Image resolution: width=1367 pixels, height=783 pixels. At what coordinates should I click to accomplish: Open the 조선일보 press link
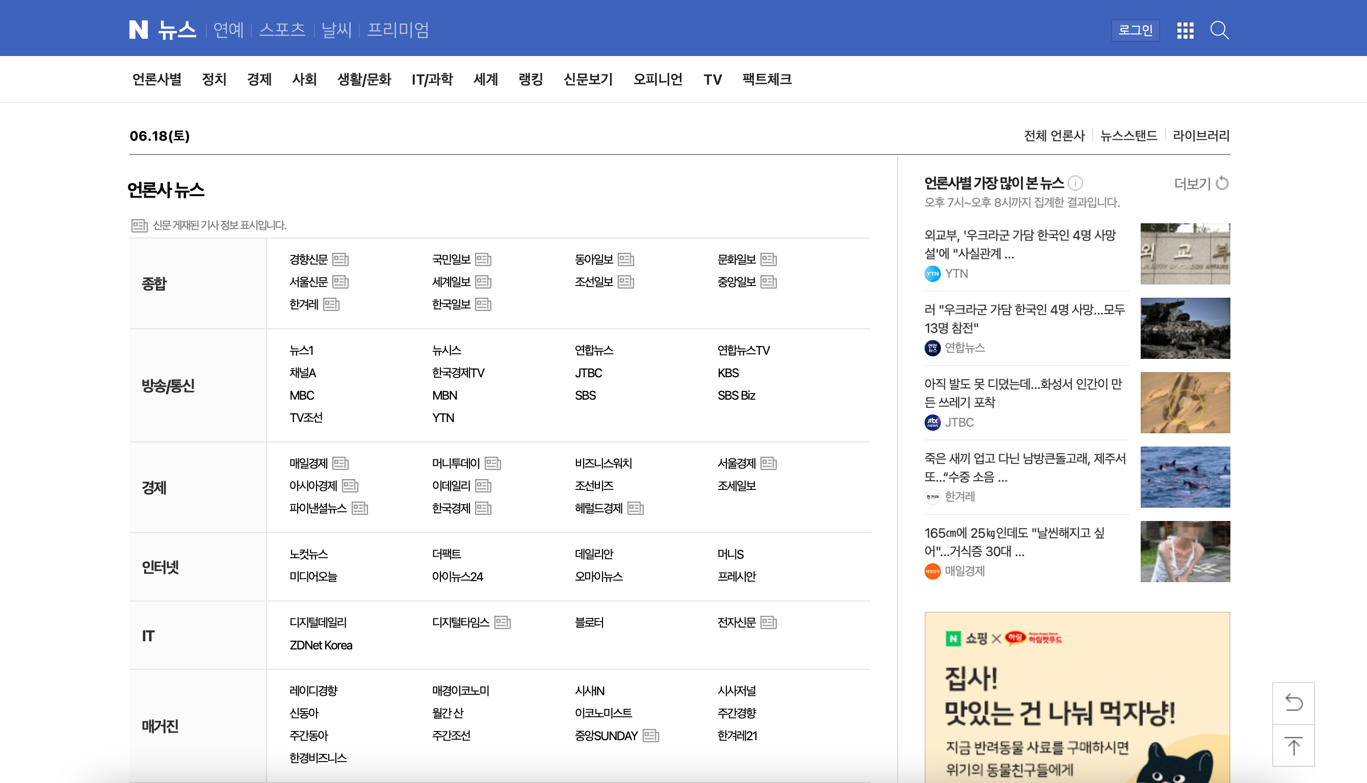(x=594, y=282)
